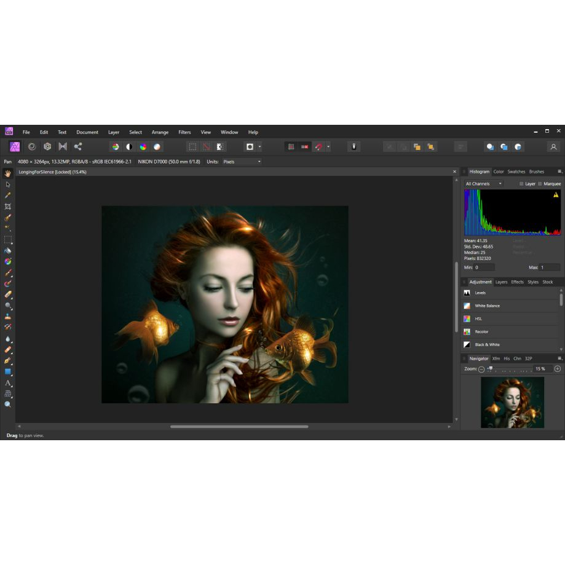Open the Filters menu

point(184,132)
